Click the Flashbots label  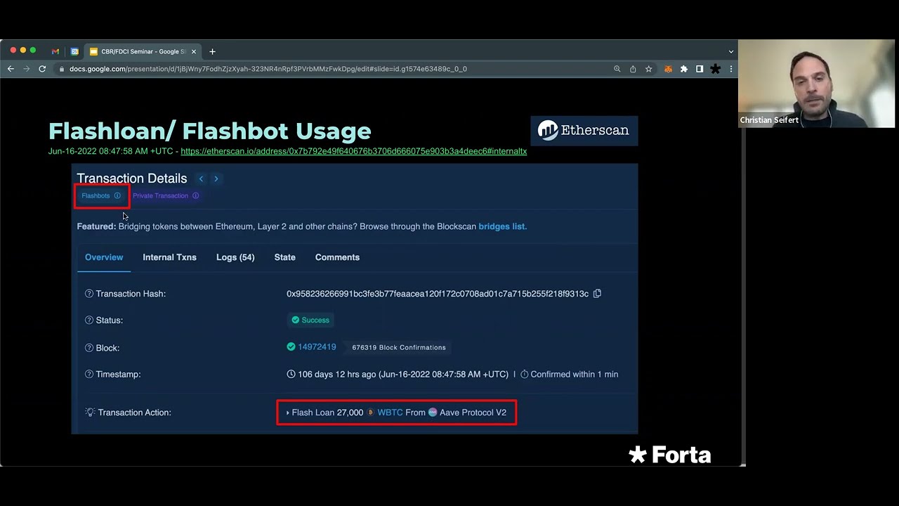(x=96, y=196)
